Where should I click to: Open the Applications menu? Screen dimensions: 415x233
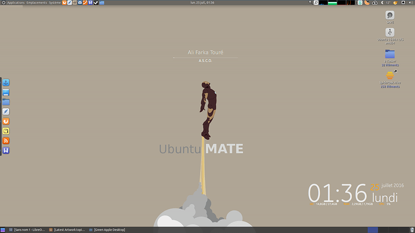(x=16, y=2)
